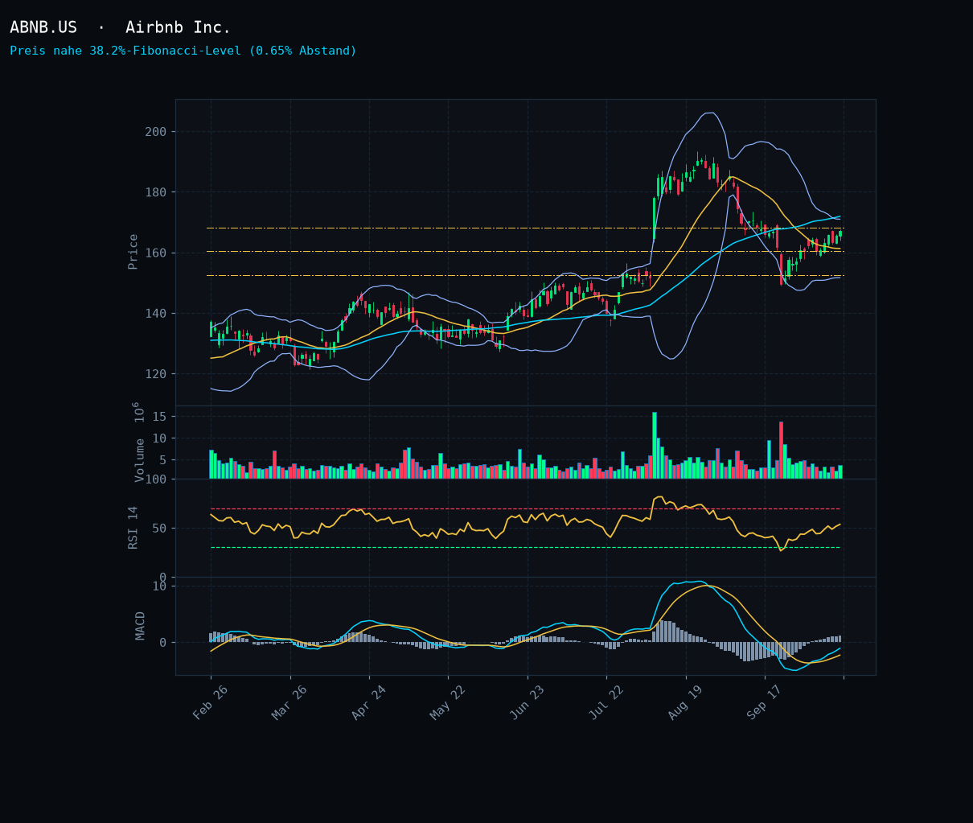
Task: Click the 5 tick on the Volume axis
Action: [162, 460]
